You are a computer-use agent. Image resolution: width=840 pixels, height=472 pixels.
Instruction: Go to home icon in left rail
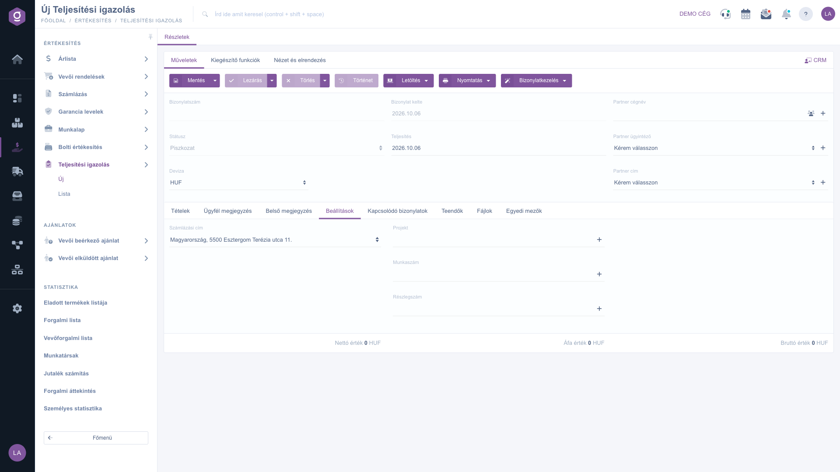coord(17,59)
